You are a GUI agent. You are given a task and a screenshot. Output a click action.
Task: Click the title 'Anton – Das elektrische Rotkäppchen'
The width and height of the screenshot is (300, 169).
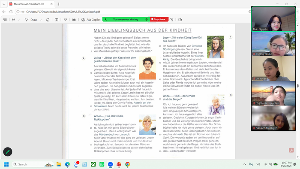(x=108, y=118)
